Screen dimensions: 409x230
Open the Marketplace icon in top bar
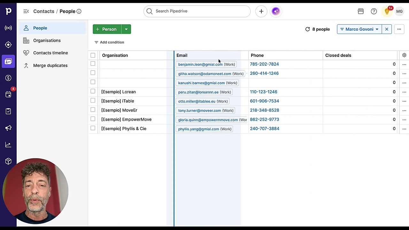click(x=361, y=11)
